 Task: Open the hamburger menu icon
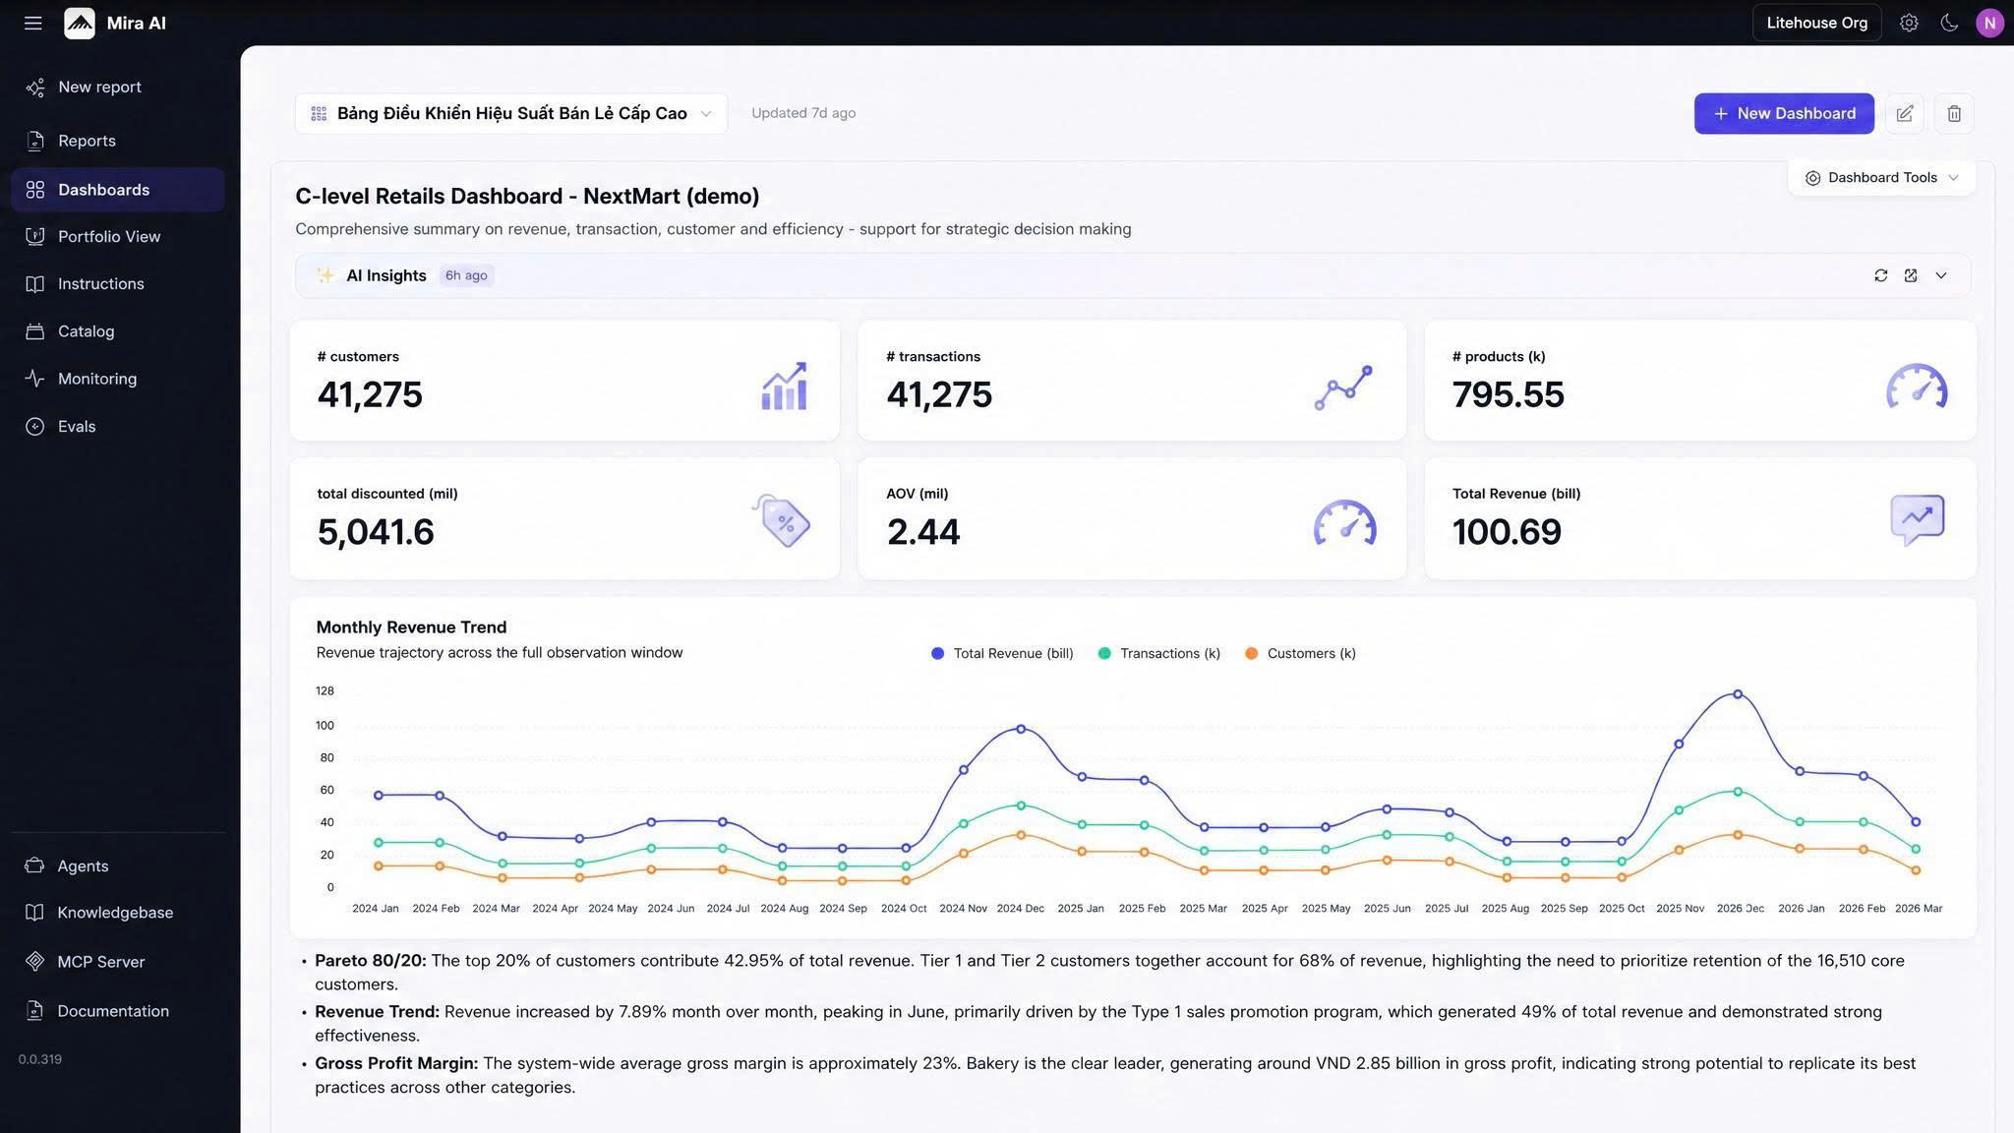(x=32, y=23)
